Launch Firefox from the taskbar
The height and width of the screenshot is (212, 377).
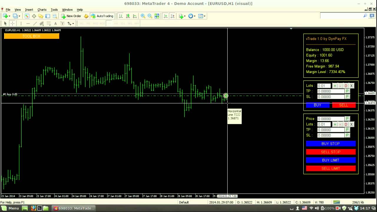[x=33, y=208]
